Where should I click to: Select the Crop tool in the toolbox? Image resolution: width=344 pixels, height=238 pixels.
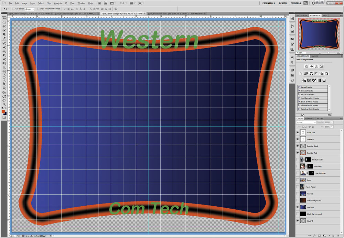click(4, 34)
